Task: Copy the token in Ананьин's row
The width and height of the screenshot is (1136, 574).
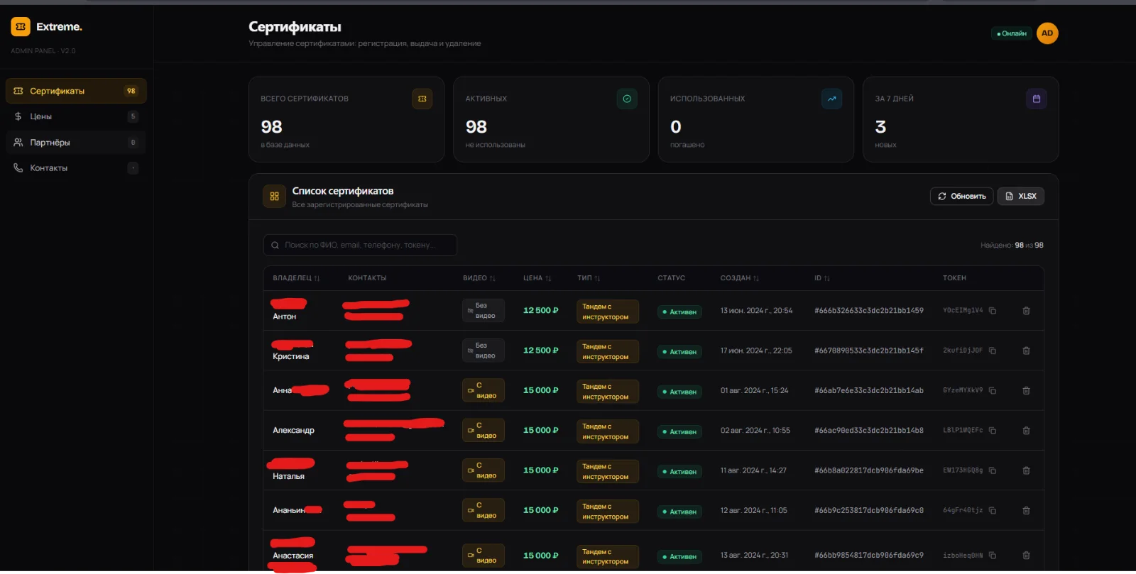Action: point(993,511)
